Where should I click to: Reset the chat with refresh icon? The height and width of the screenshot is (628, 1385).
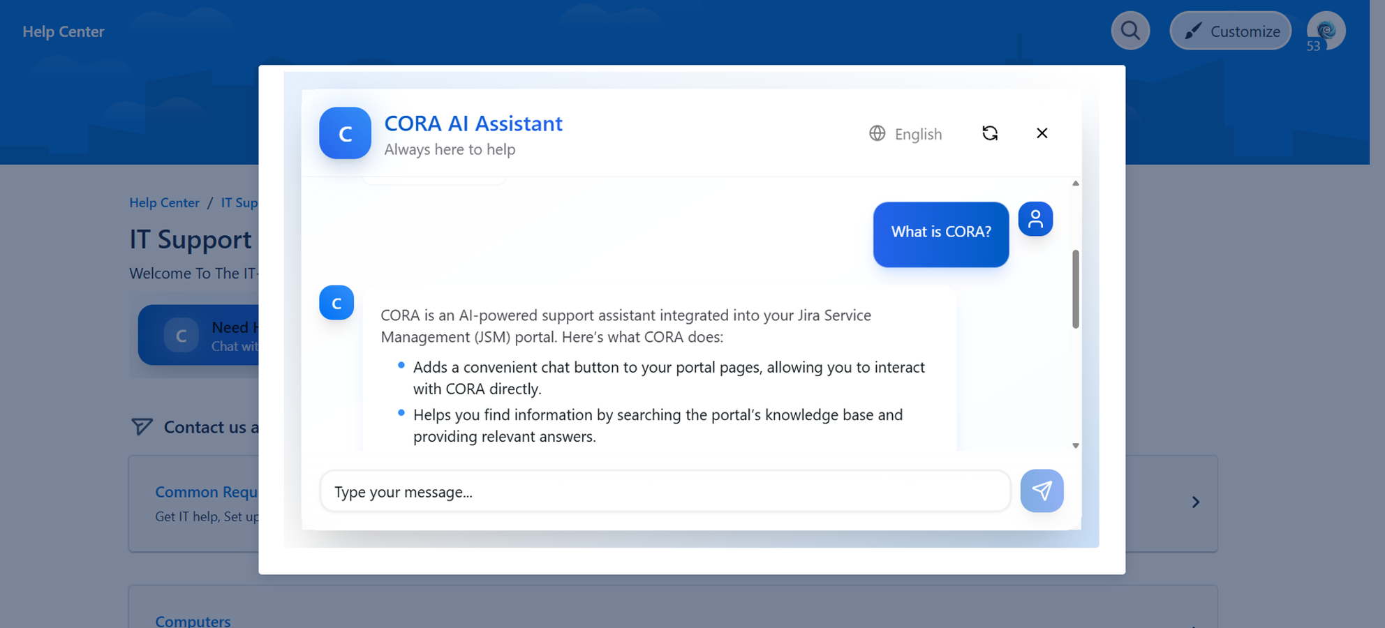(x=990, y=133)
